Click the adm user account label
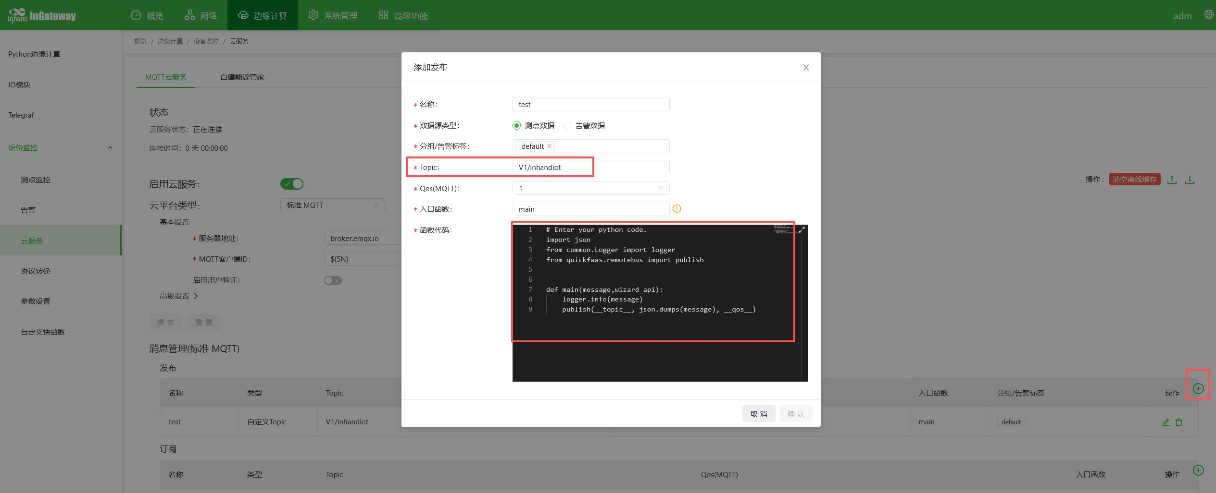 tap(1182, 16)
